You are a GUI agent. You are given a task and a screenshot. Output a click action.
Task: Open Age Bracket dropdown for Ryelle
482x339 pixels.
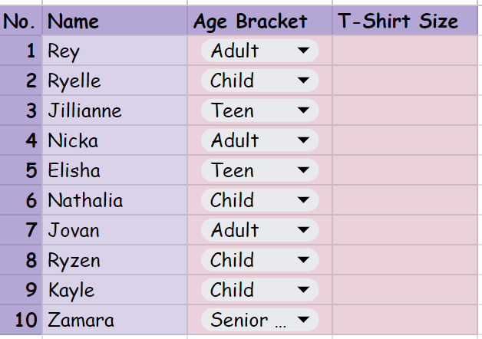pos(305,81)
